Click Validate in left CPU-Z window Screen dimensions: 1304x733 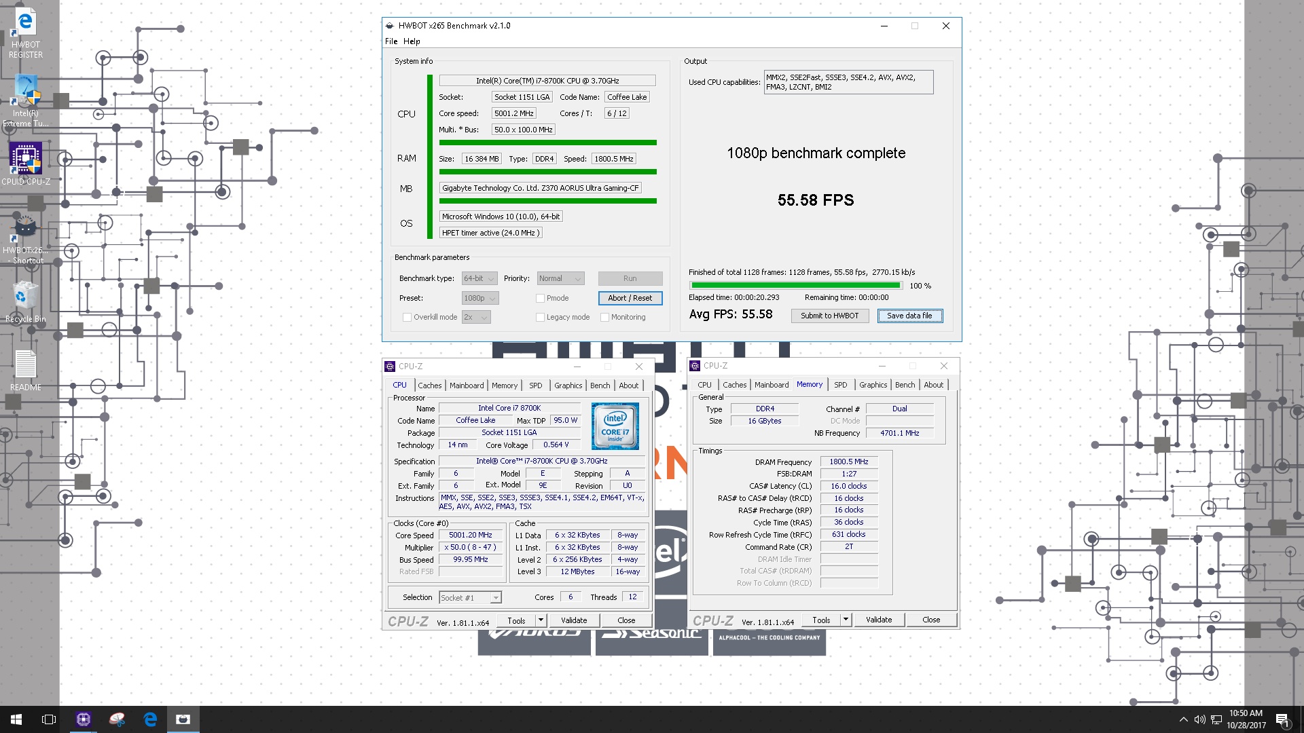[574, 620]
